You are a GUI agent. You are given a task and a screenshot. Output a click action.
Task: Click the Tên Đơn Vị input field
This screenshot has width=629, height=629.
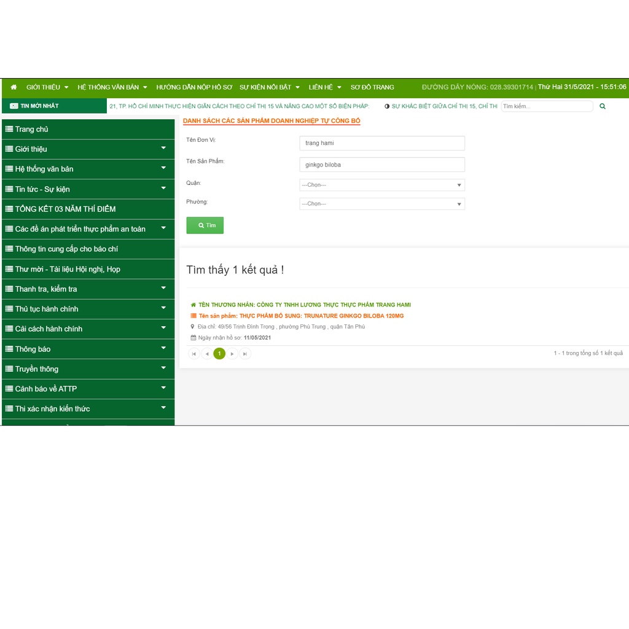click(381, 143)
